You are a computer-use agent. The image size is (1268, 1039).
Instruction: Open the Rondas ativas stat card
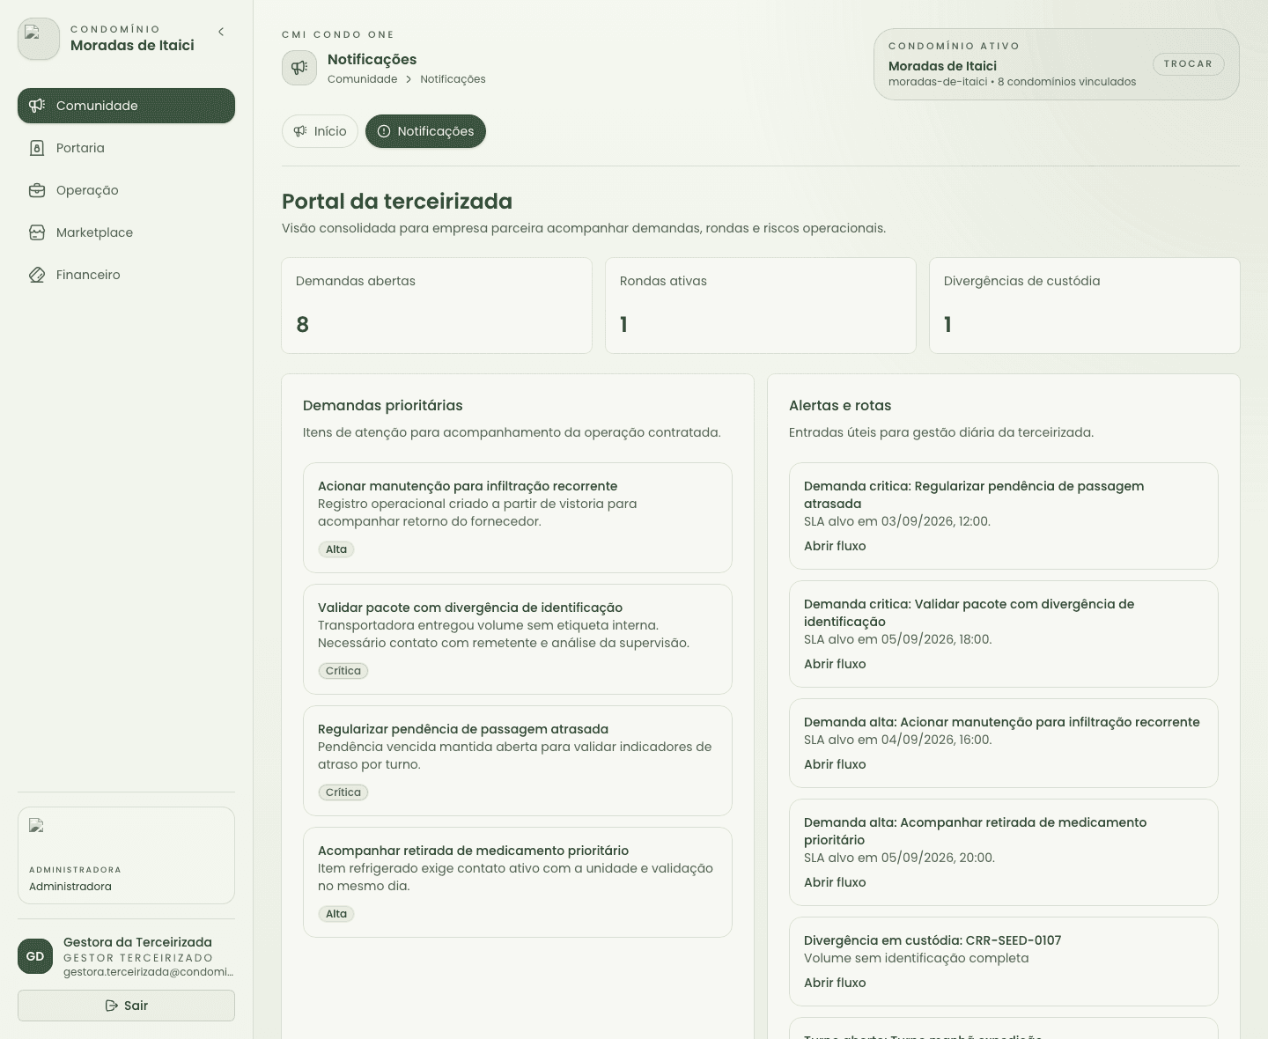pyautogui.click(x=761, y=306)
